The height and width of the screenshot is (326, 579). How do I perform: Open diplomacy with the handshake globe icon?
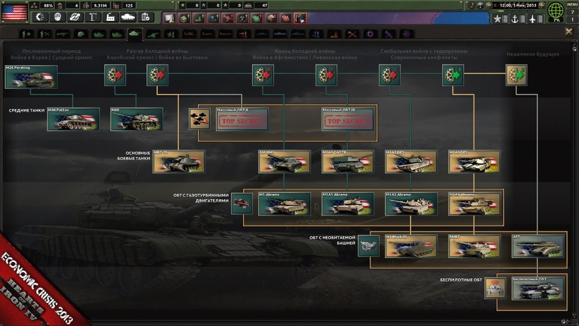tap(57, 17)
